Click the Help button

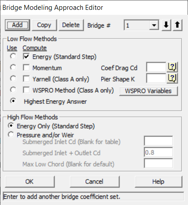click(x=158, y=182)
